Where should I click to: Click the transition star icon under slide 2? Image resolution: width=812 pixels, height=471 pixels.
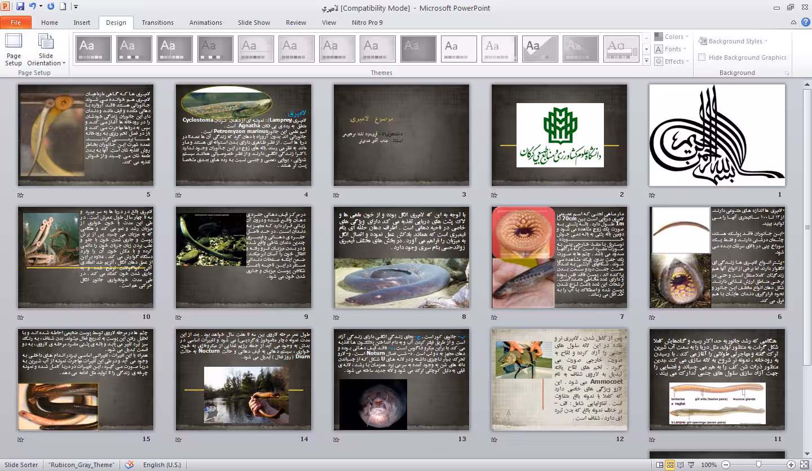tap(495, 195)
